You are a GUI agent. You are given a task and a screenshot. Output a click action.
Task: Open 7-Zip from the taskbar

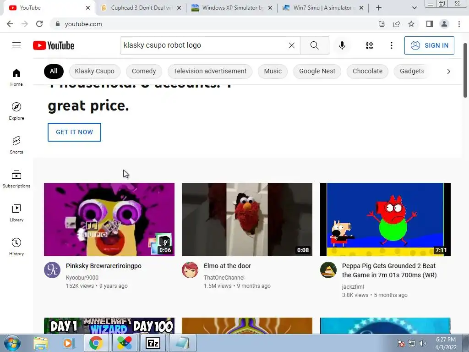pyautogui.click(x=153, y=343)
